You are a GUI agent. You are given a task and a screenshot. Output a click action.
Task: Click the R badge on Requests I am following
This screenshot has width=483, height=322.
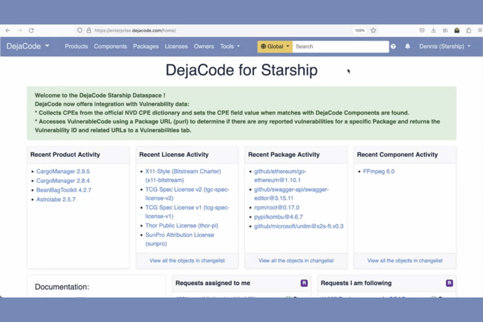pyautogui.click(x=449, y=283)
